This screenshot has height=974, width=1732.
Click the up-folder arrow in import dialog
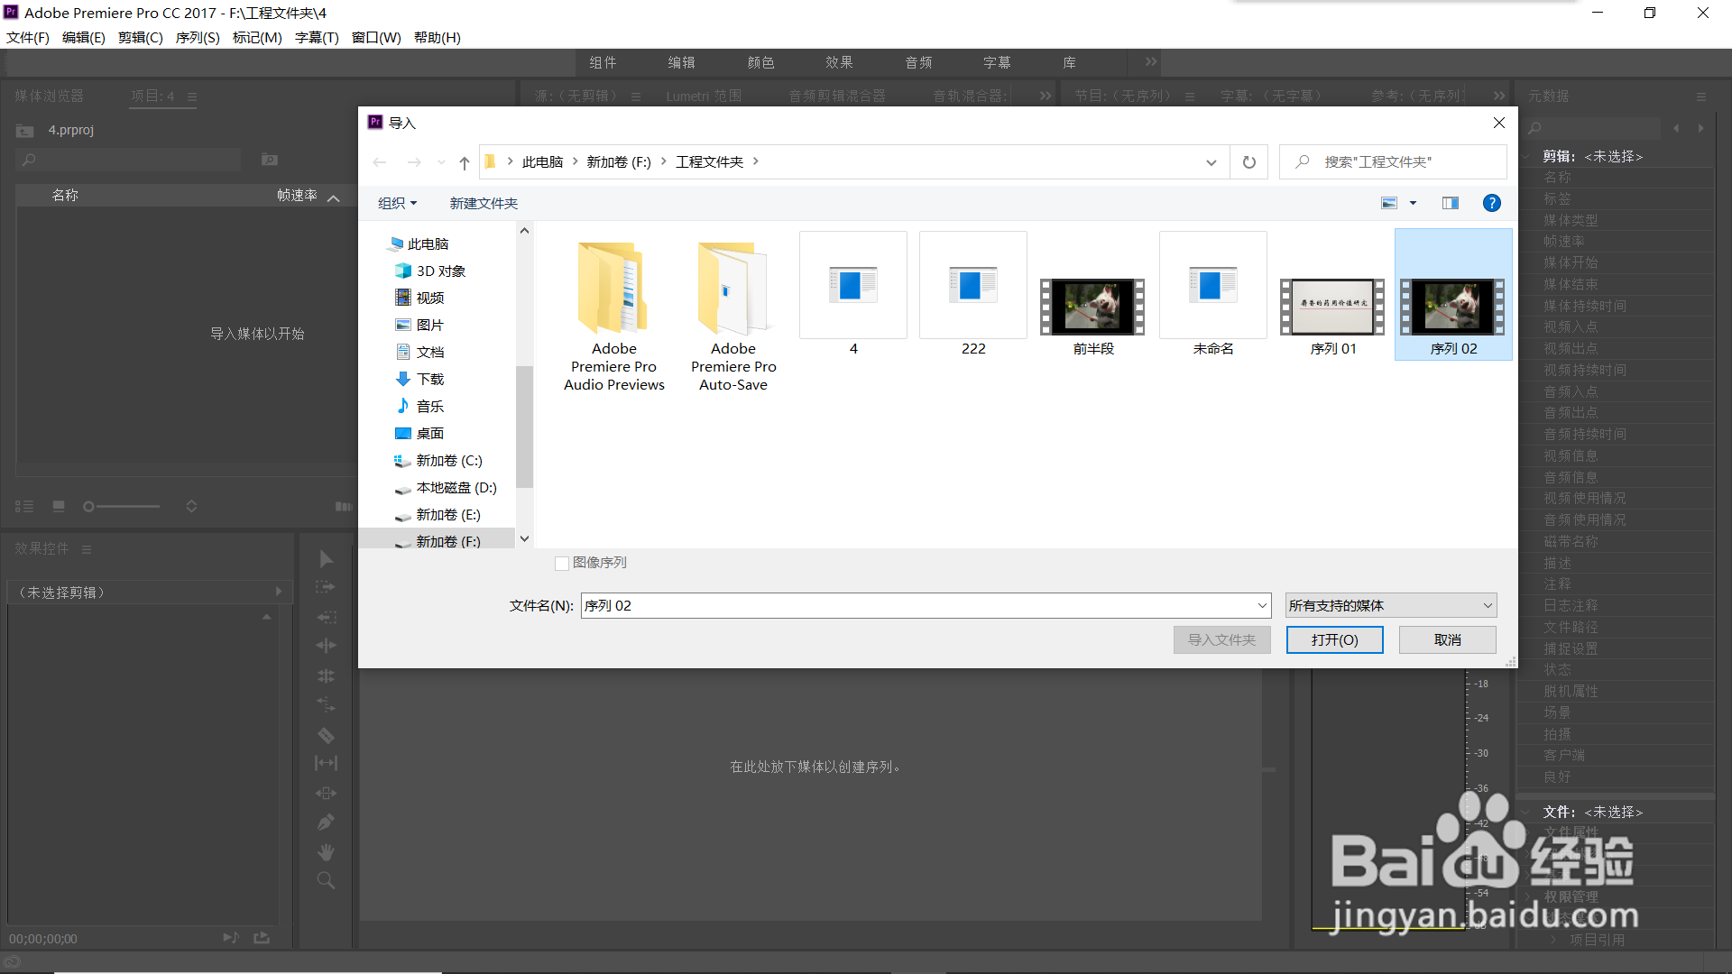tap(464, 162)
